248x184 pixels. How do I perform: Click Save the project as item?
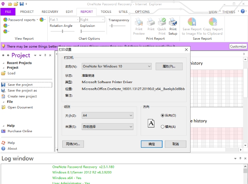pyautogui.click(x=19, y=91)
